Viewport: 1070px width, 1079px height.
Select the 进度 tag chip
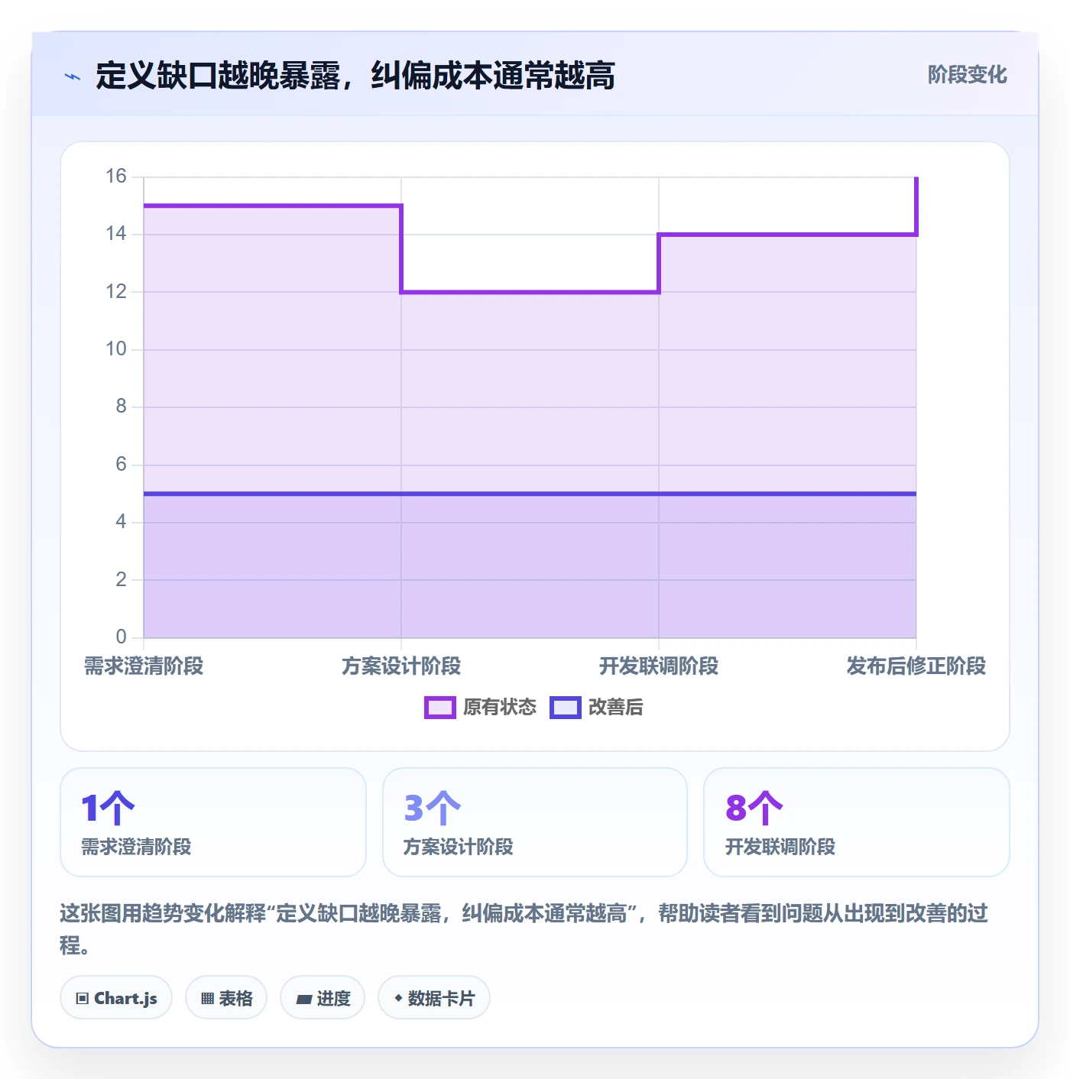click(323, 997)
